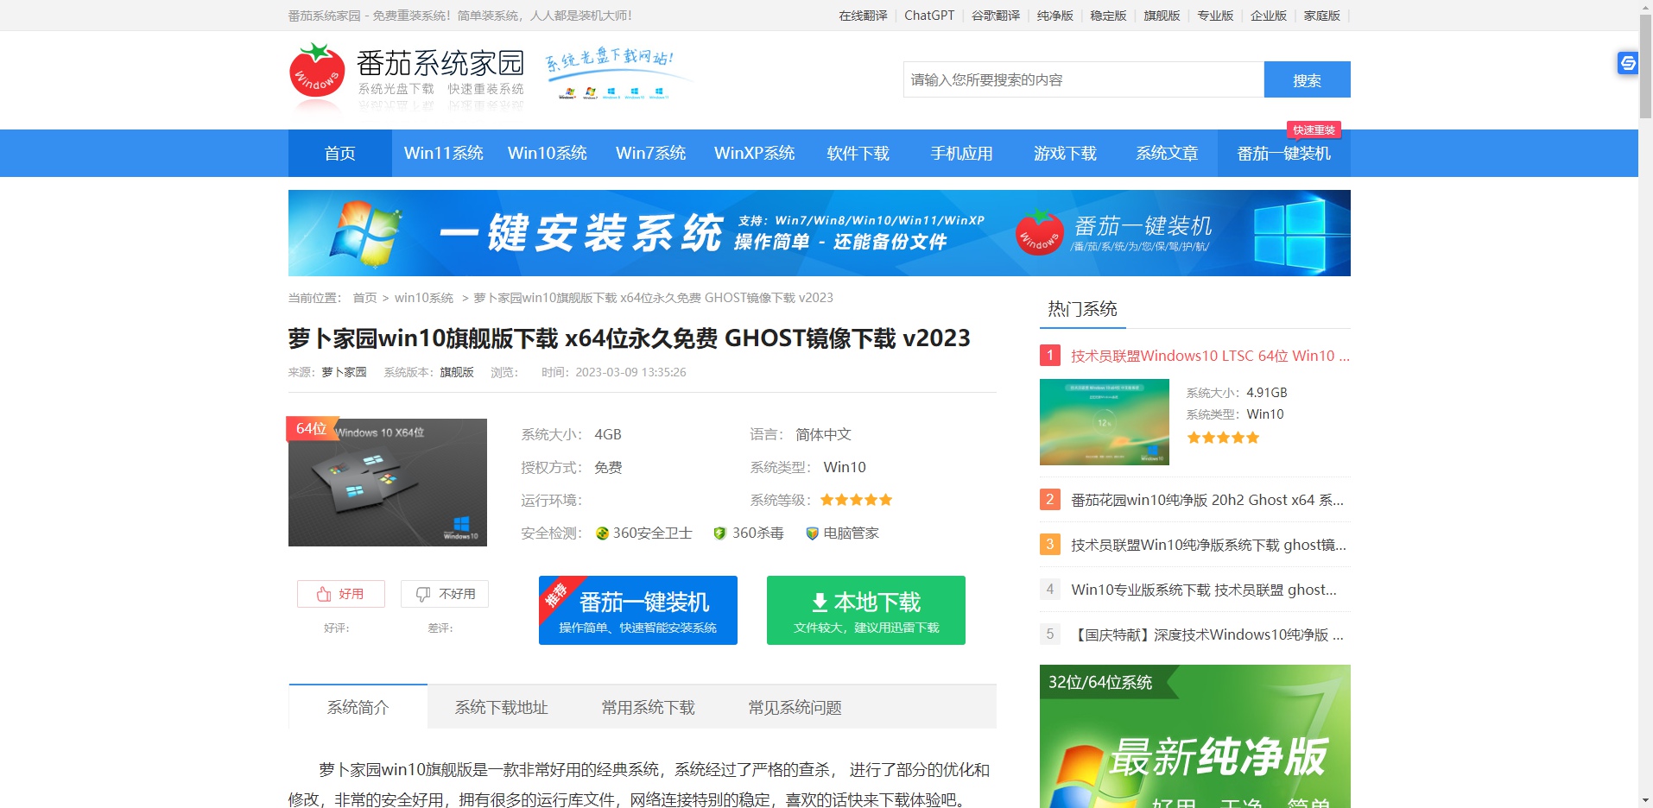This screenshot has width=1653, height=808.
Task: Click the rank 5 badge
Action: tap(1050, 634)
